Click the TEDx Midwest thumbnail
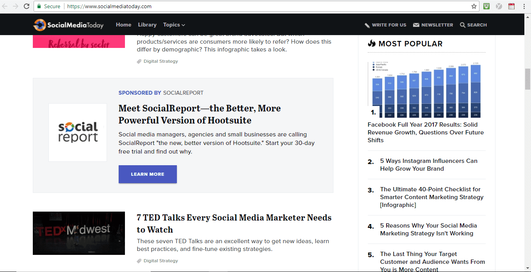531x272 pixels. [79, 233]
